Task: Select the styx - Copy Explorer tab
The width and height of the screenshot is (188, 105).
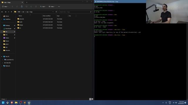Action: coord(12,2)
